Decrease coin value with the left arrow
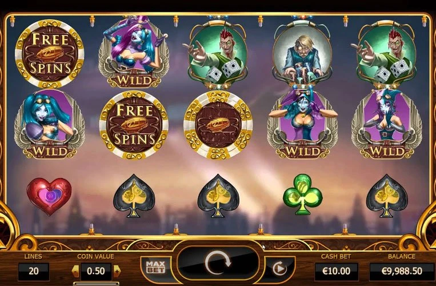Viewport: 436px width, 286px height. pos(75,271)
